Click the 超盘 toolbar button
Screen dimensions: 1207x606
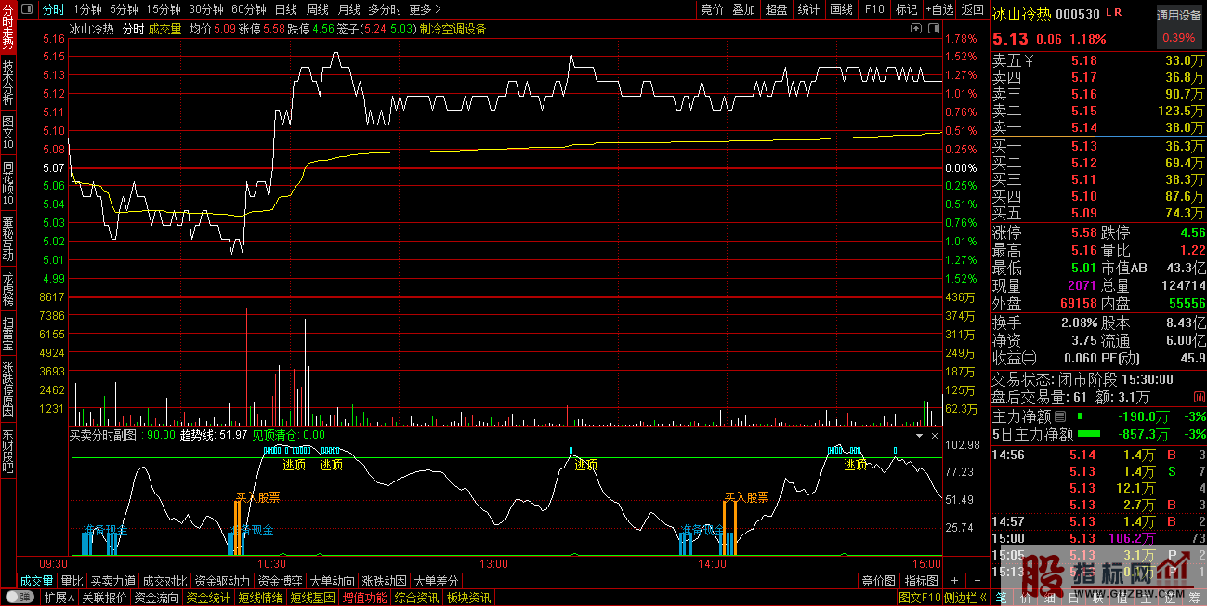click(x=776, y=9)
